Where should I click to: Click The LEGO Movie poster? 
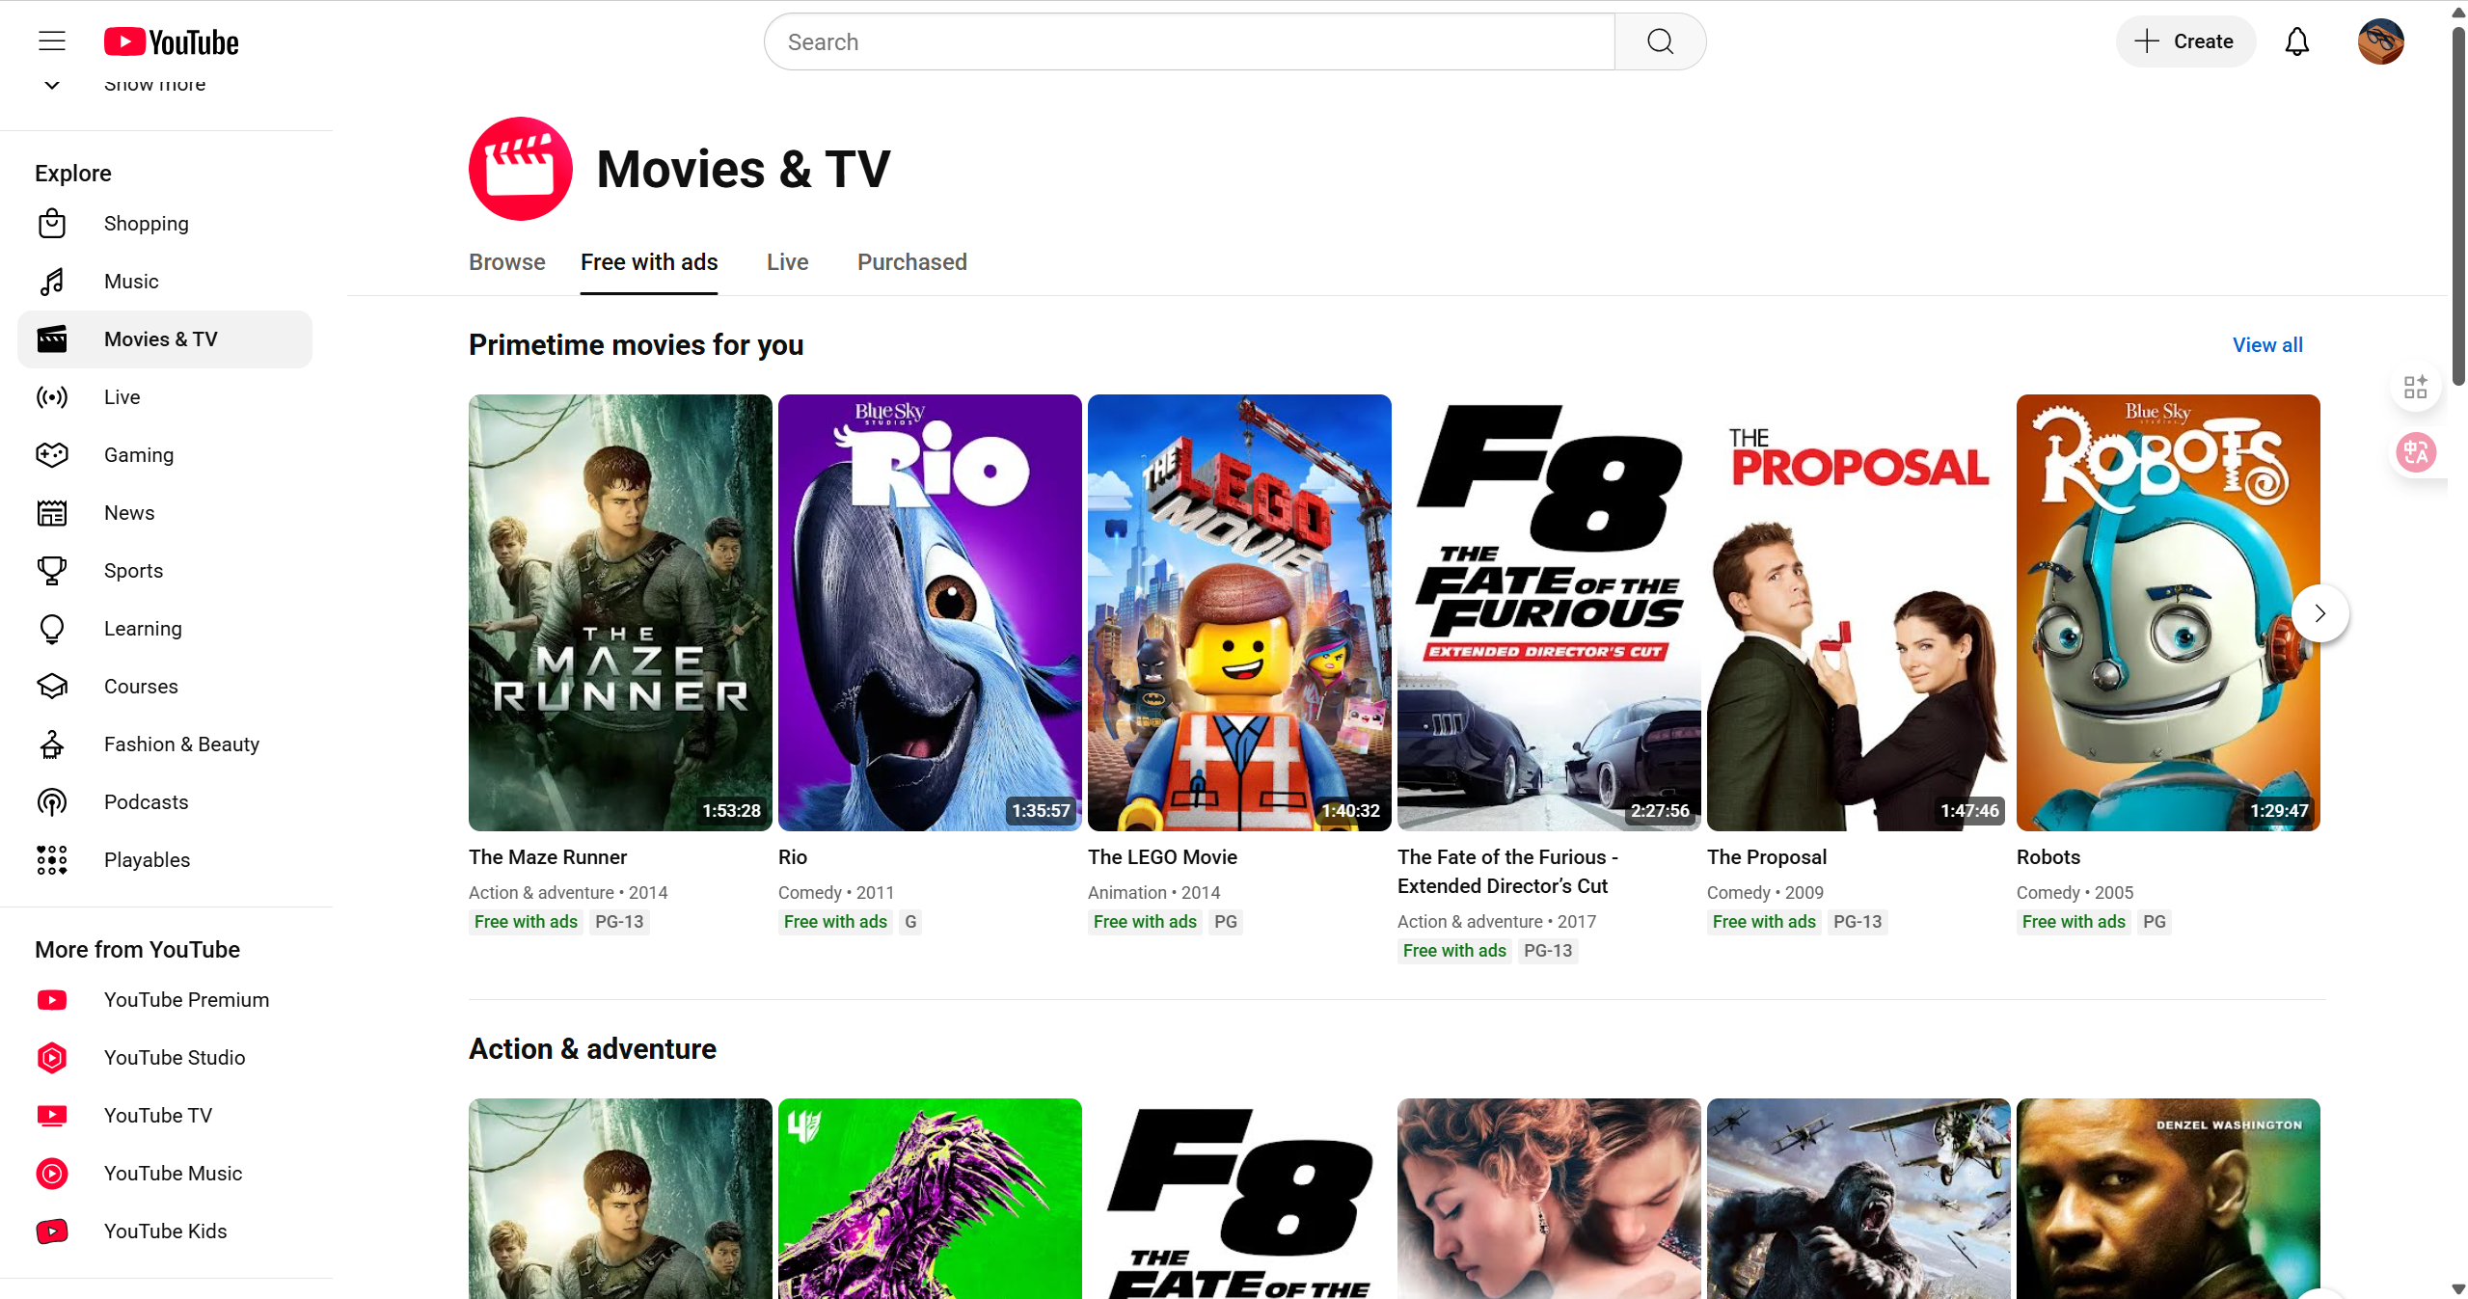[1239, 612]
